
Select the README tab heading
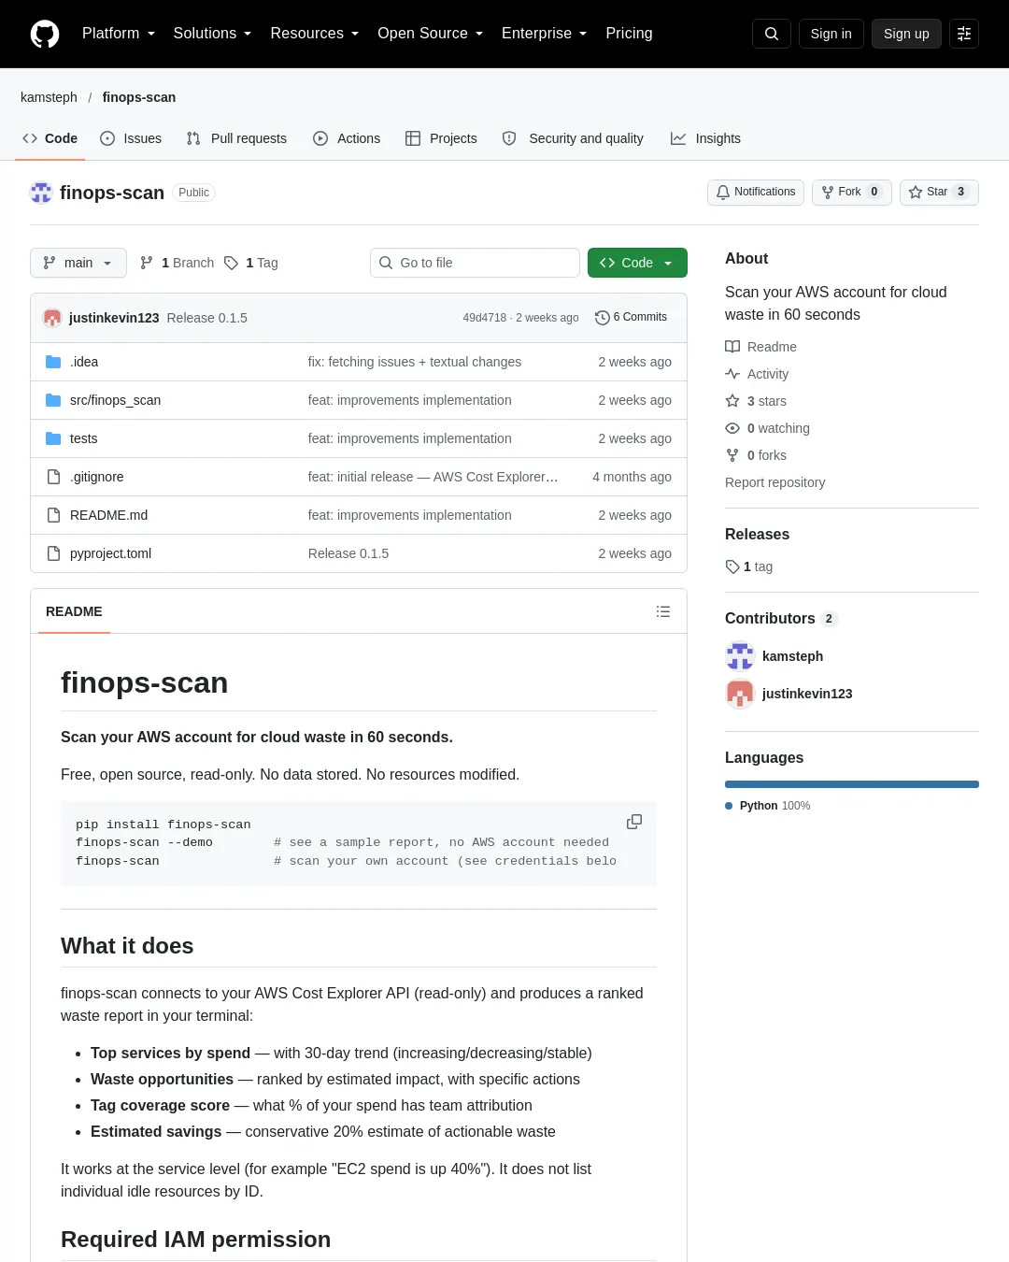pyautogui.click(x=74, y=611)
